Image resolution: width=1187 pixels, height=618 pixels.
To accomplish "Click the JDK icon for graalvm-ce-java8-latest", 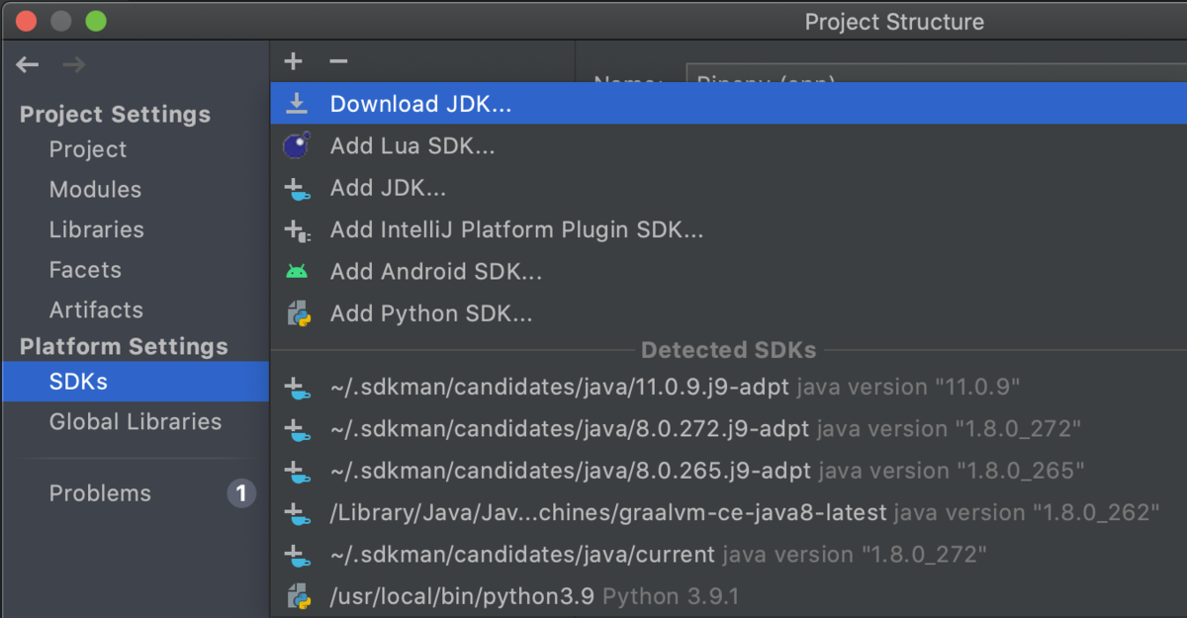I will pos(297,513).
